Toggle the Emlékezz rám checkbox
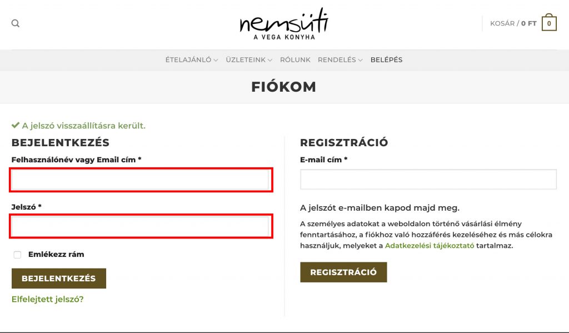 point(18,255)
